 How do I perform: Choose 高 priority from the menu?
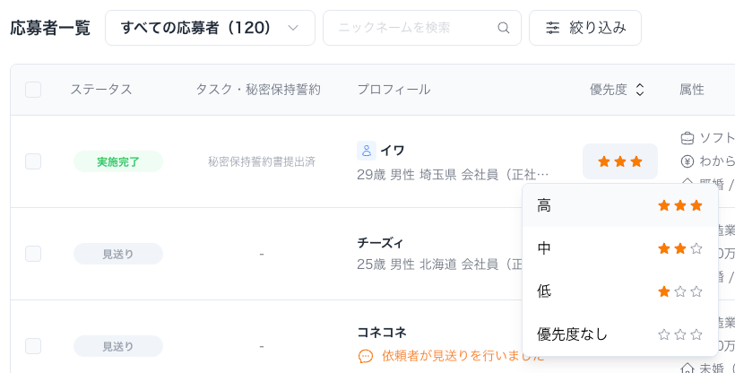coord(619,205)
